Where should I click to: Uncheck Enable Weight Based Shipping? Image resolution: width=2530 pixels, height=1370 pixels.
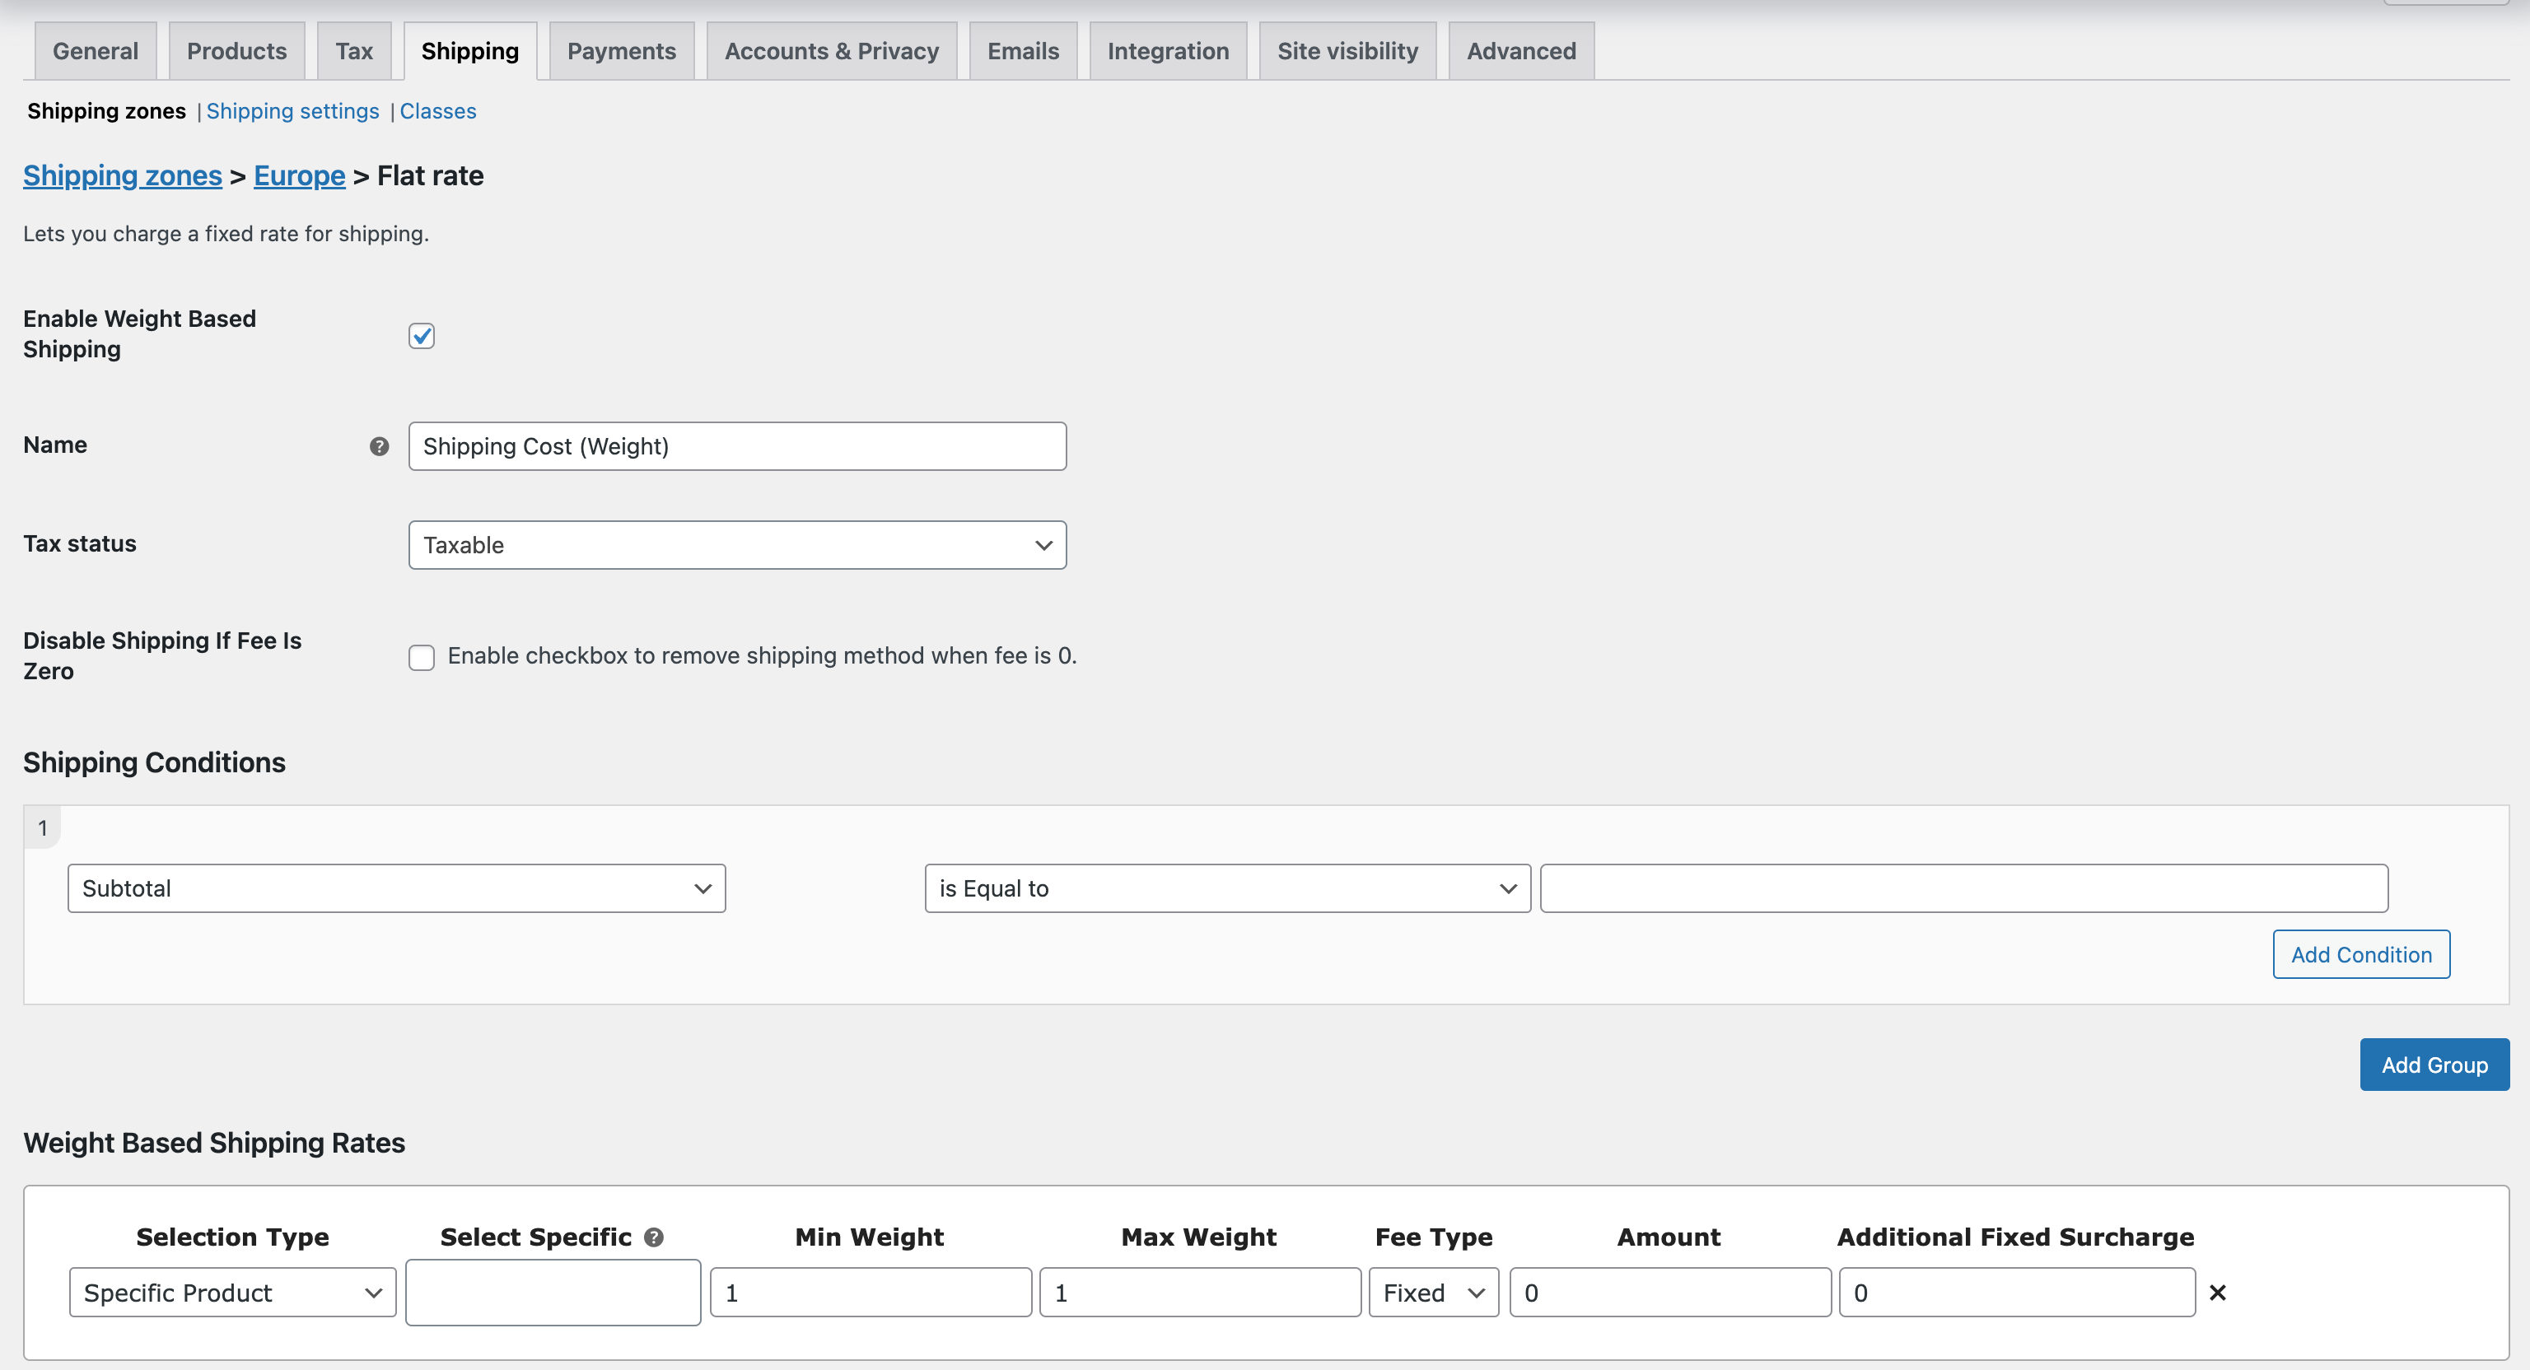tap(422, 336)
